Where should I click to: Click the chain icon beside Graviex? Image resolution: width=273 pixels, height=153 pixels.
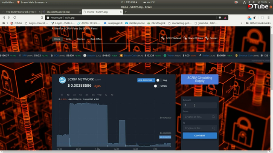[207, 38]
